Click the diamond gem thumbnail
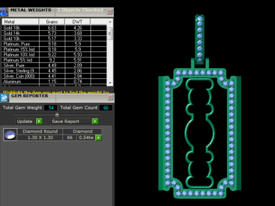Screen dimensions: 275x206 coord(10,134)
